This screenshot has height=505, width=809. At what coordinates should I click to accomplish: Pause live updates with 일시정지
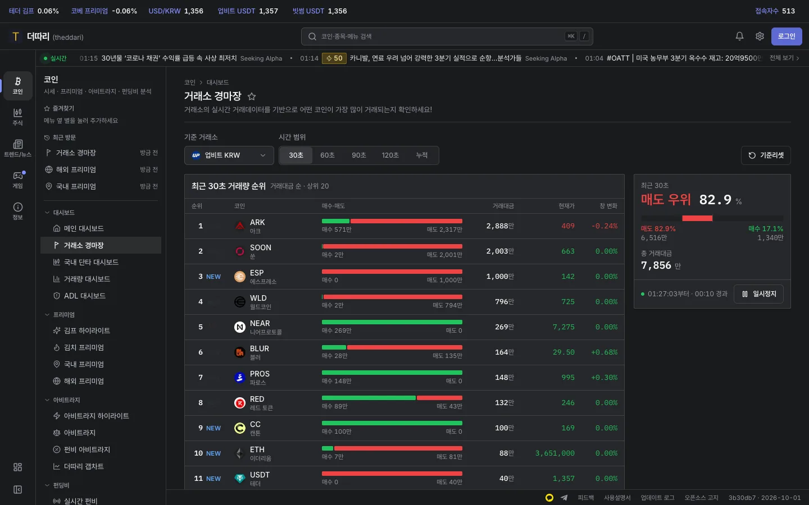pos(758,294)
